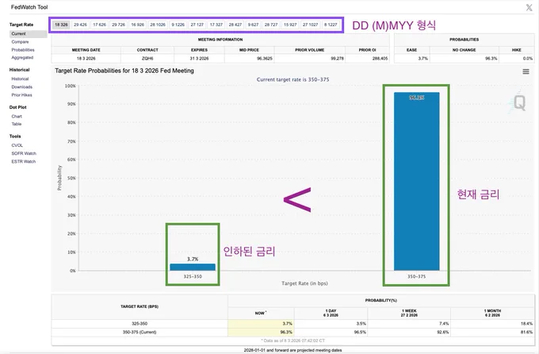Click the ZQH6 contract cell
539x354 pixels.
tap(147, 59)
